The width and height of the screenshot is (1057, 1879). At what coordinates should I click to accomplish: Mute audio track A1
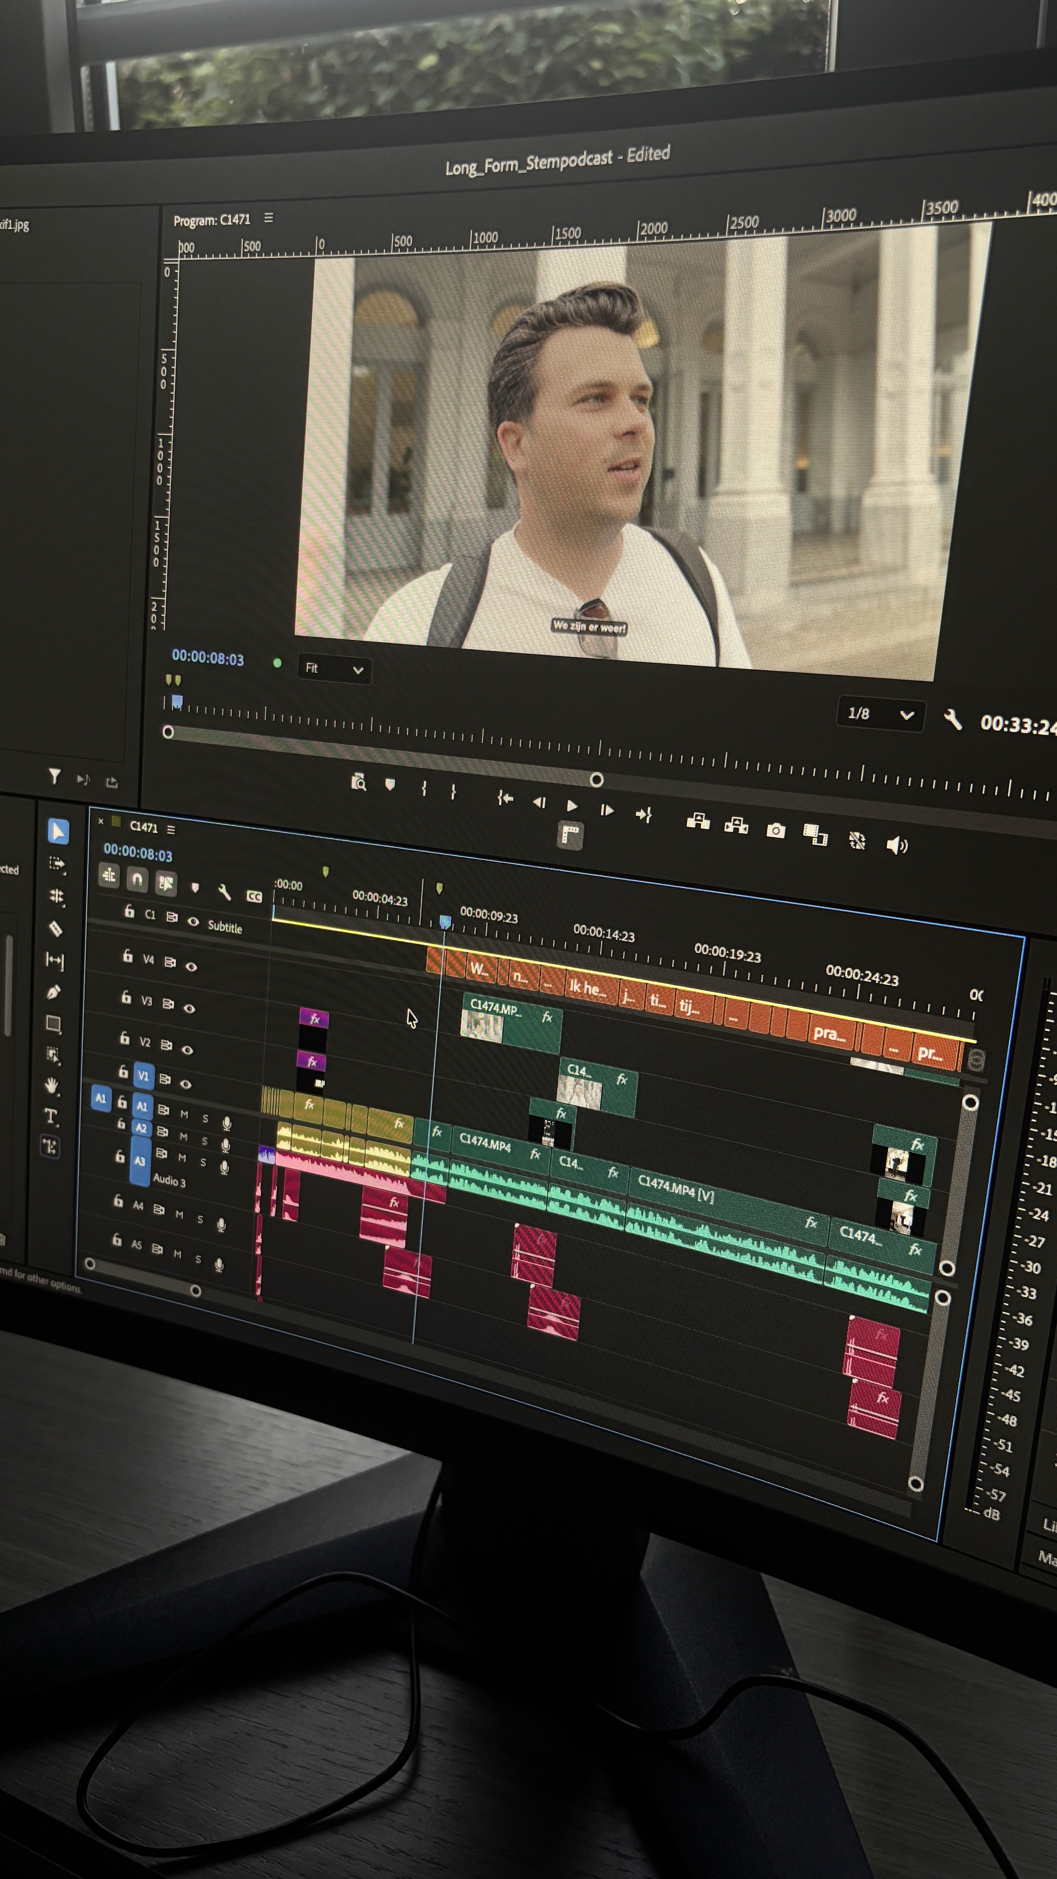[185, 1115]
